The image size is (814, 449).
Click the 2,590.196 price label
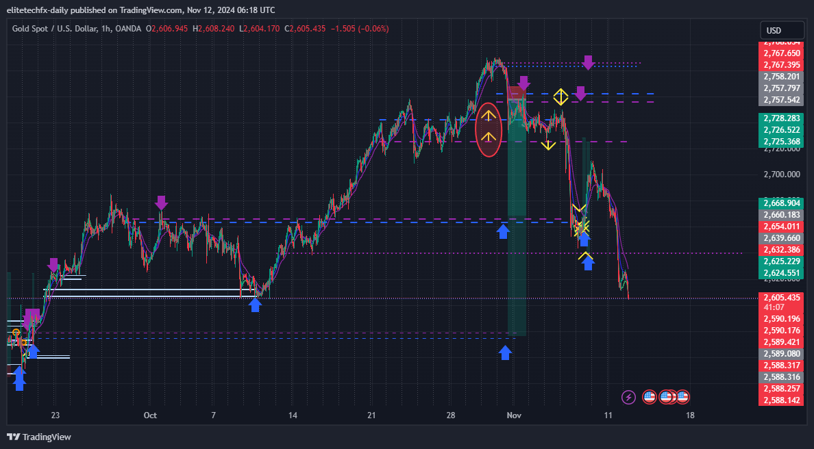click(x=782, y=319)
